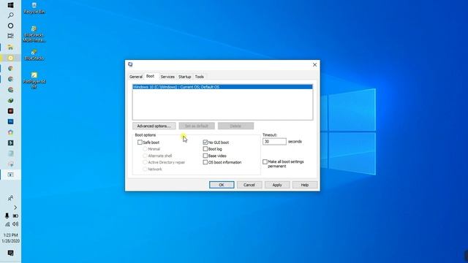Viewport: 468px width, 263px height.
Task: Open the Recycle Bin desktop icon
Action: 34,8
